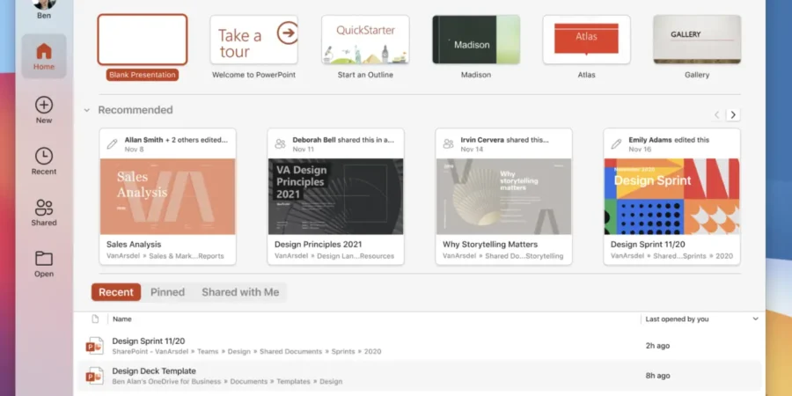Open the Recent clock icon in sidebar
This screenshot has height=396, width=792.
click(44, 156)
